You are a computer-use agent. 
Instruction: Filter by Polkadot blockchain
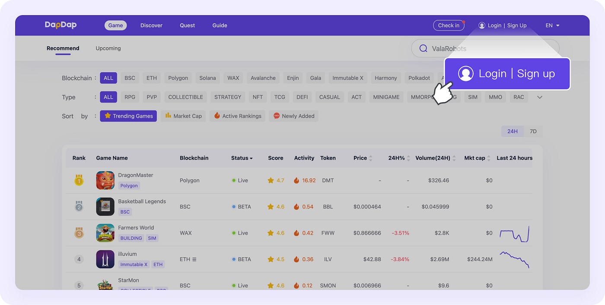[419, 78]
